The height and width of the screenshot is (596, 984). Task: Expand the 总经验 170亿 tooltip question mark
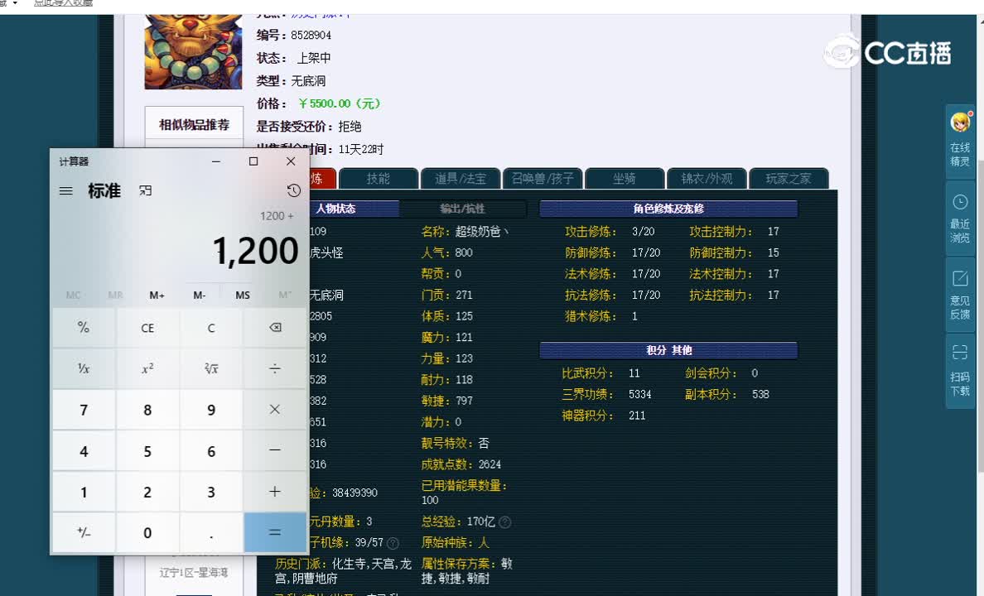(506, 521)
